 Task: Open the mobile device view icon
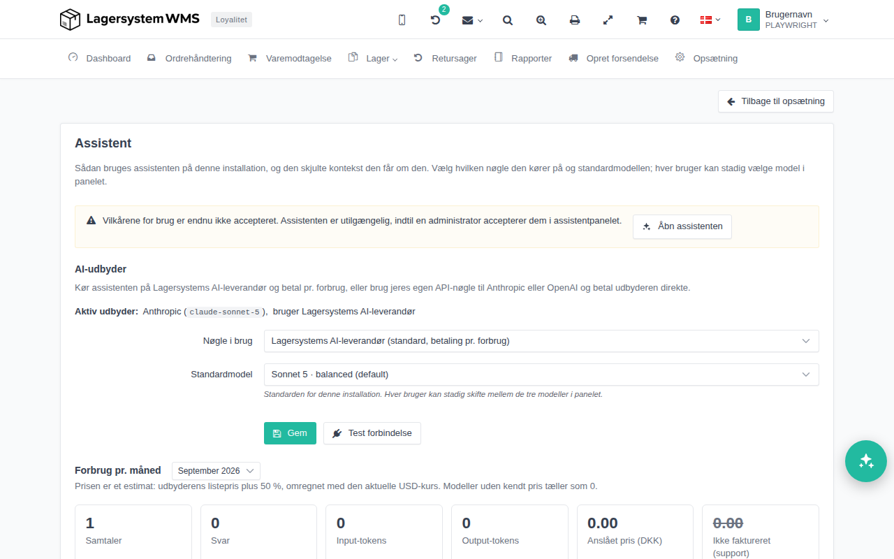coord(402,20)
